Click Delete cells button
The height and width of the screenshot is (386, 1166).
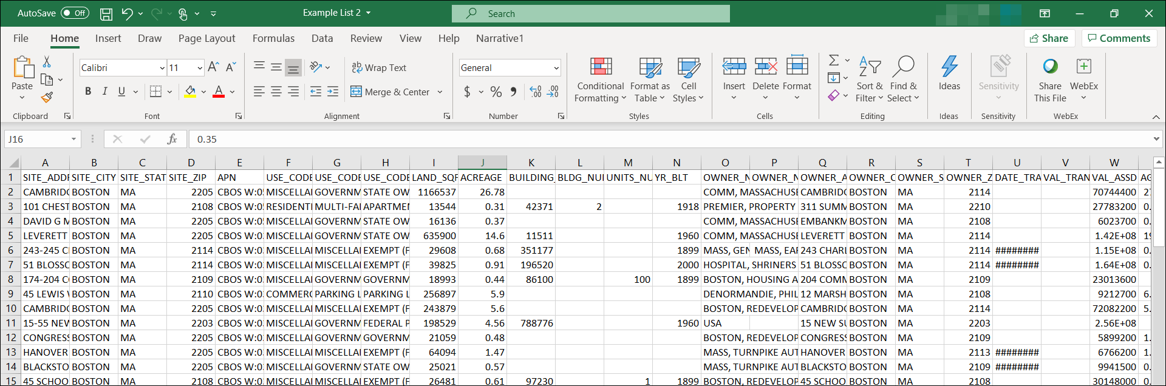[765, 78]
